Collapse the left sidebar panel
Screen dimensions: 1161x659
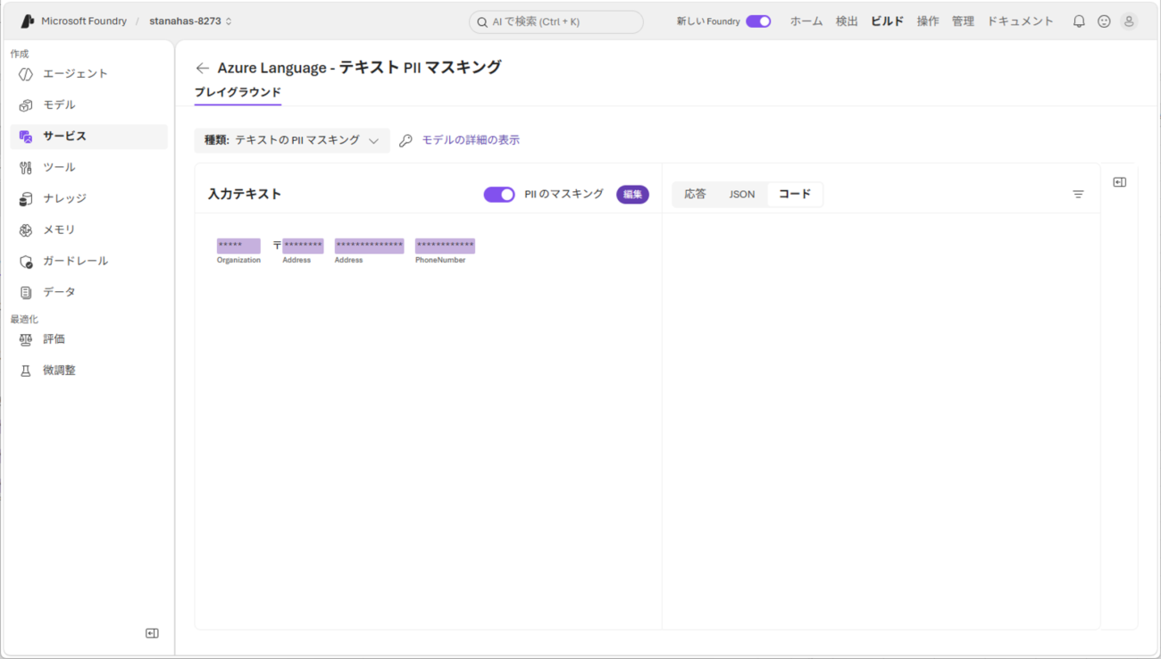(152, 633)
